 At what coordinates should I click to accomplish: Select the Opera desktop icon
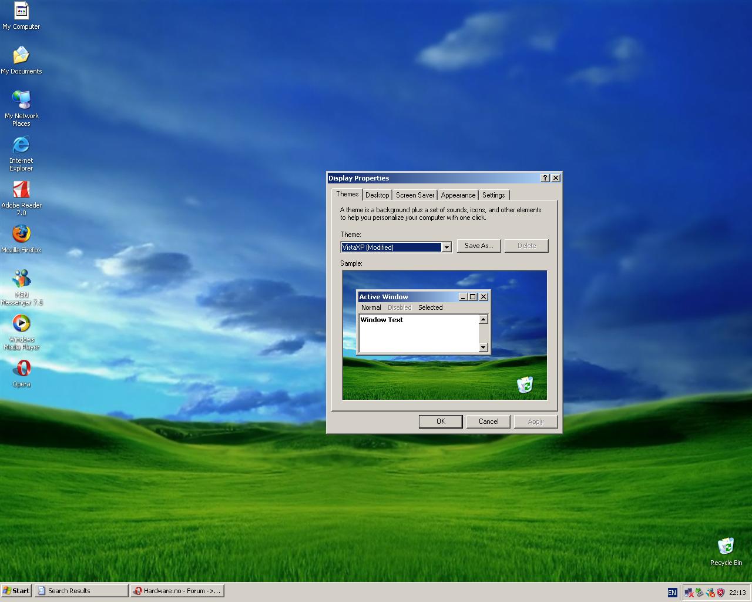point(21,374)
